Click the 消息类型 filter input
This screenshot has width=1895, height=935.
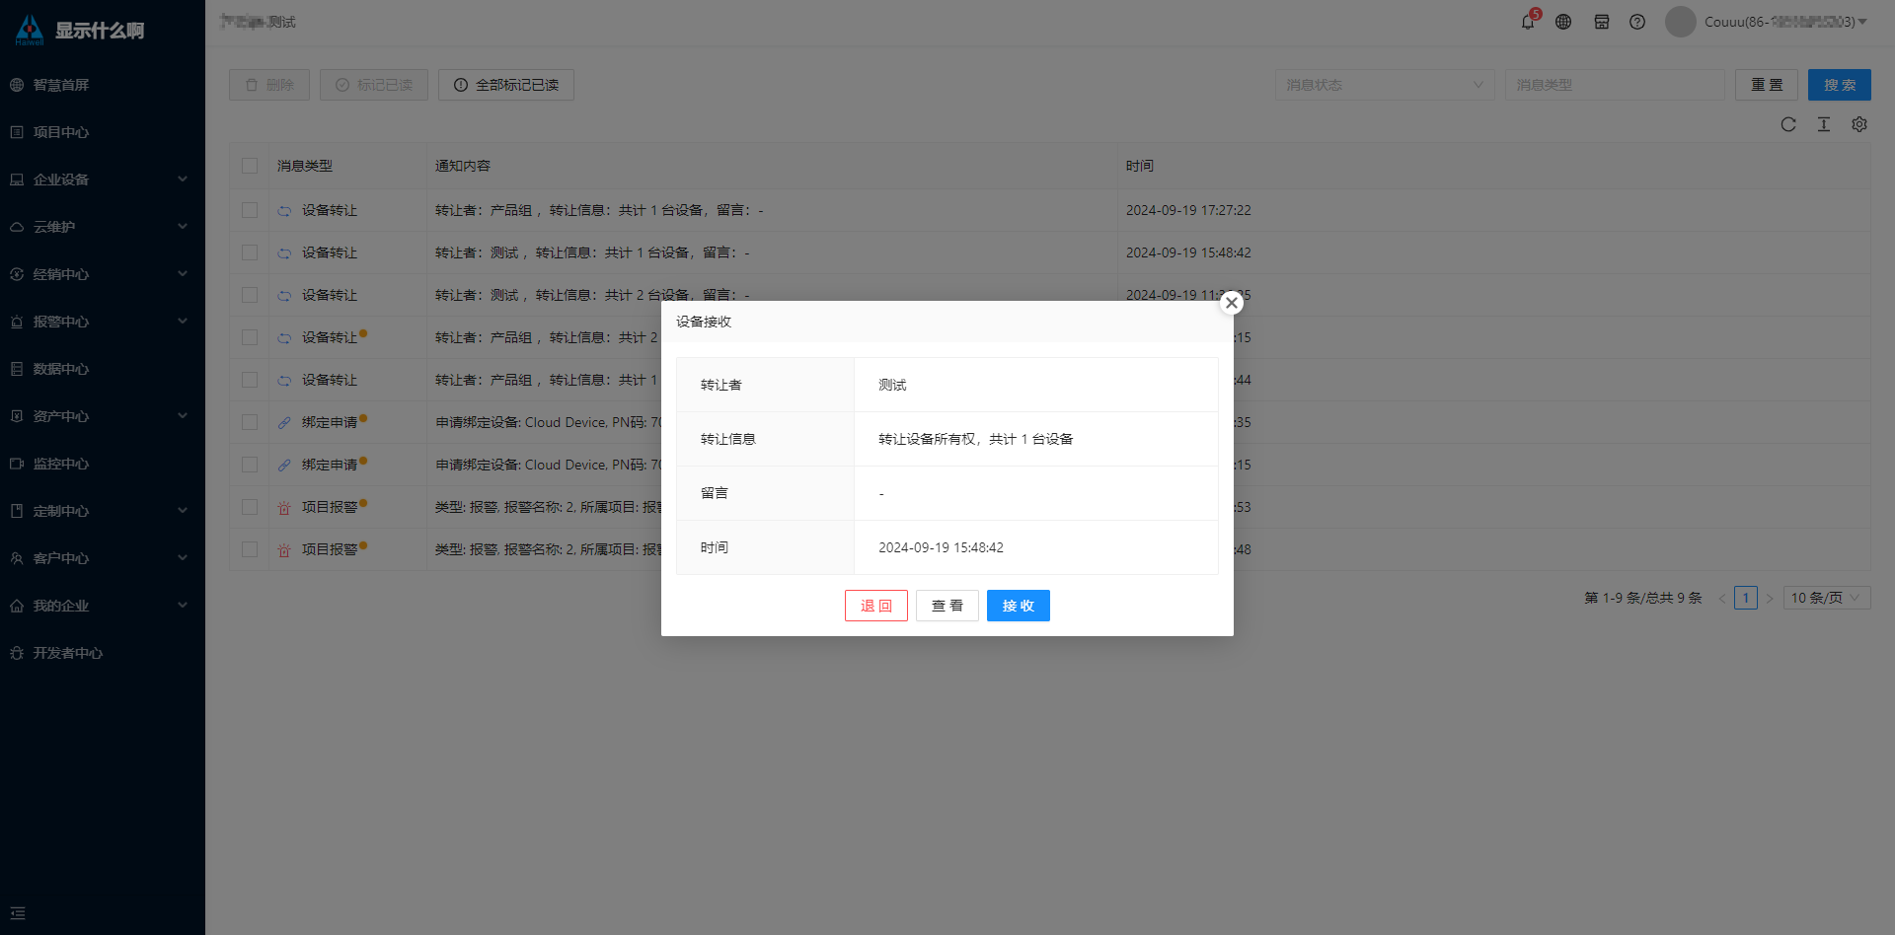click(x=1615, y=85)
